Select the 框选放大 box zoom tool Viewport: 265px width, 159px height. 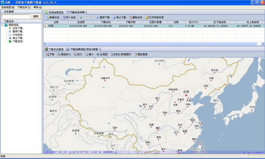[x=64, y=54]
